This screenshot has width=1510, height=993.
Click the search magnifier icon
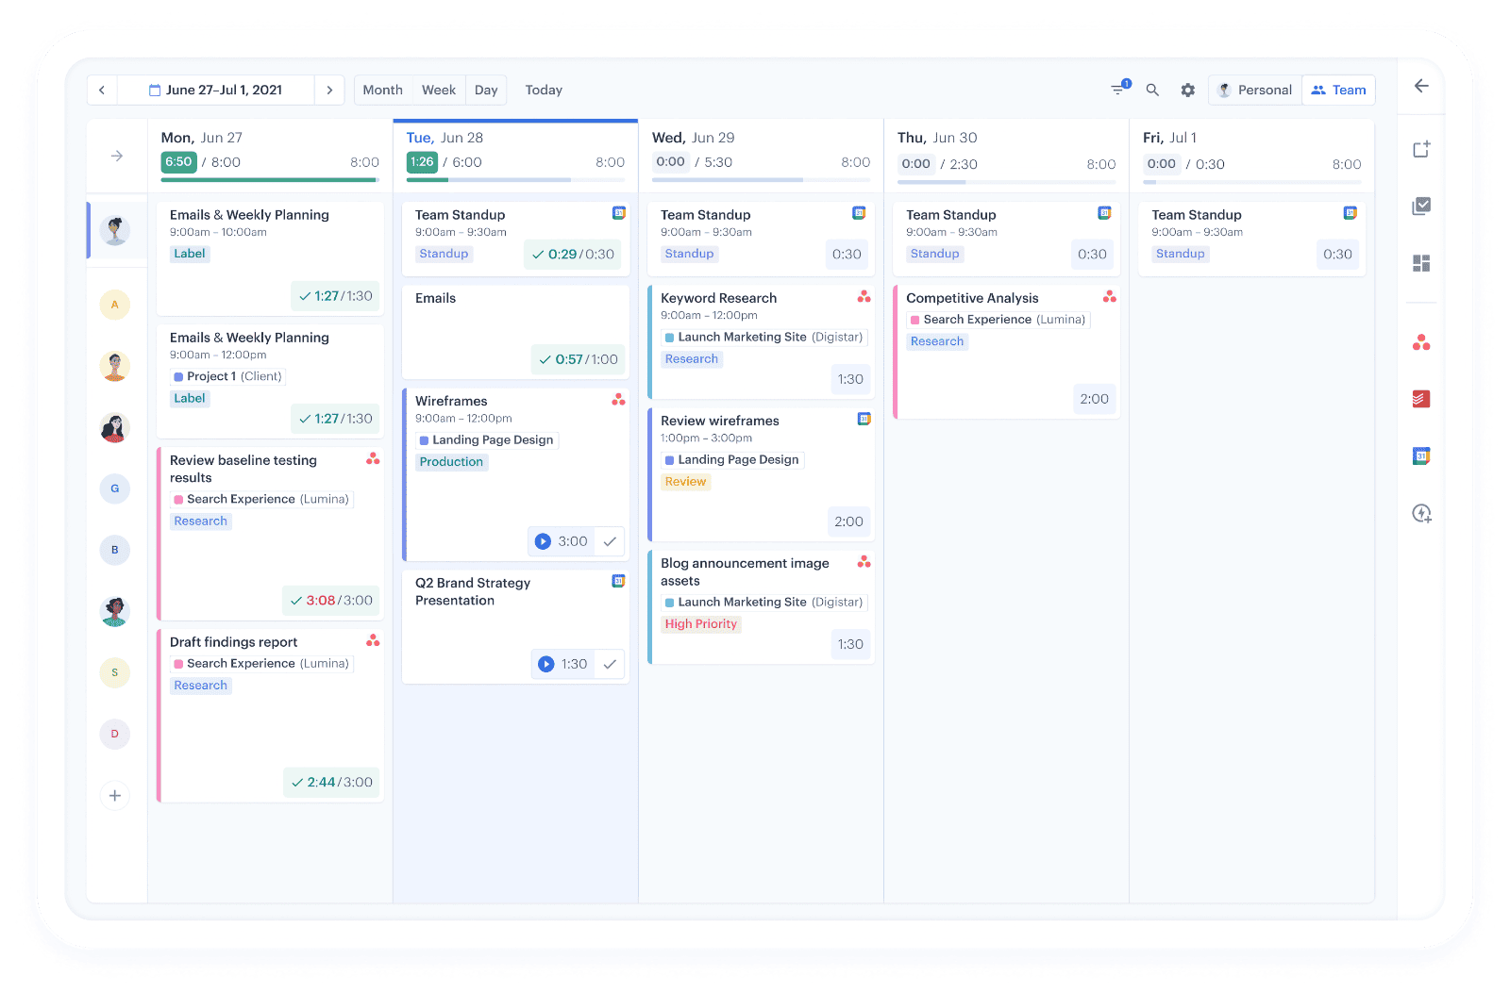point(1152,90)
